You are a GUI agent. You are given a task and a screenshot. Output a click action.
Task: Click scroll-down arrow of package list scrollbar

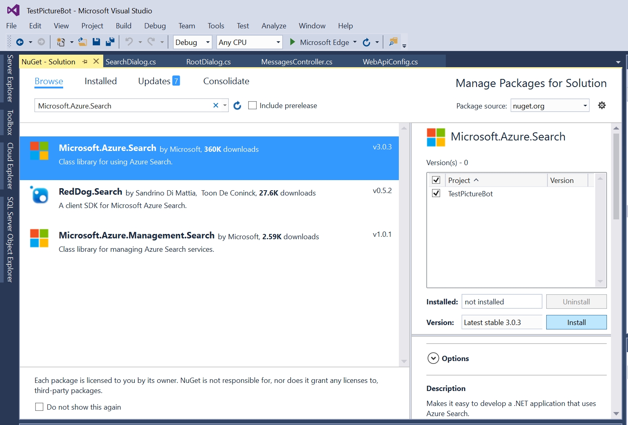click(404, 361)
